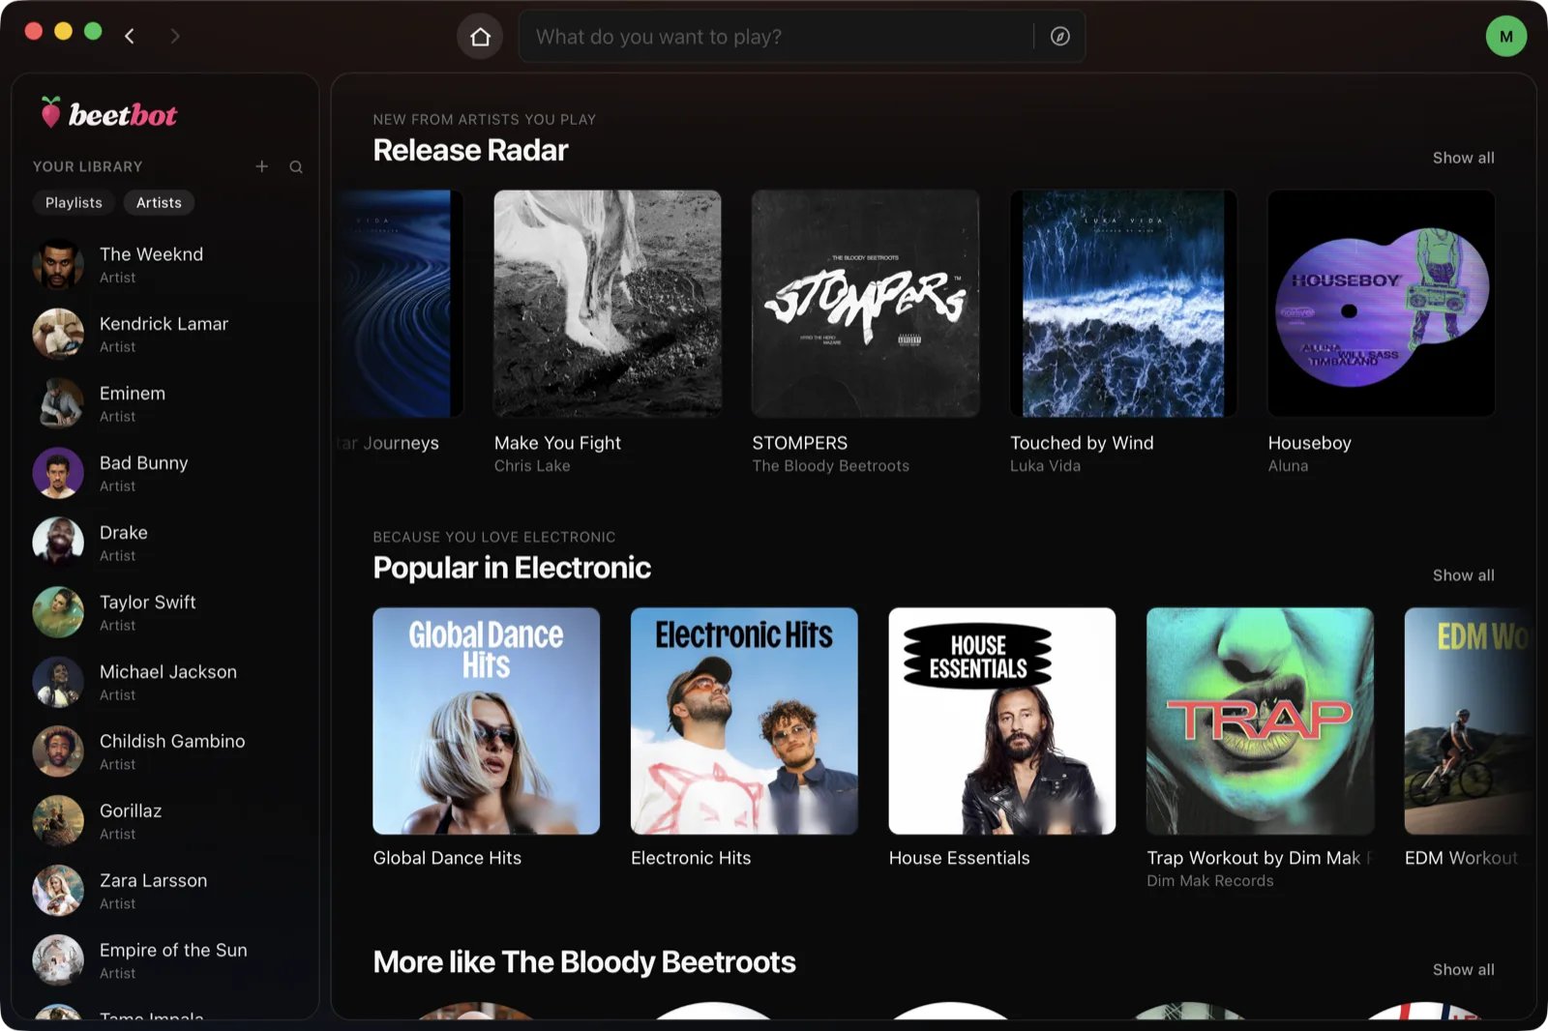Open Gorillaz artist avatar
The image size is (1548, 1031).
pyautogui.click(x=58, y=821)
